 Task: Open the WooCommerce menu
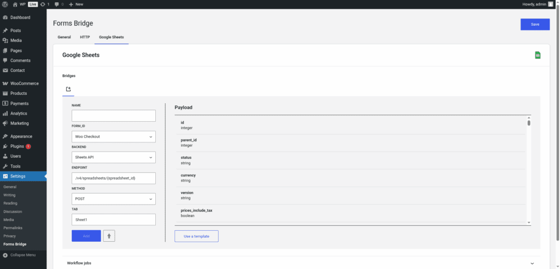pyautogui.click(x=23, y=83)
